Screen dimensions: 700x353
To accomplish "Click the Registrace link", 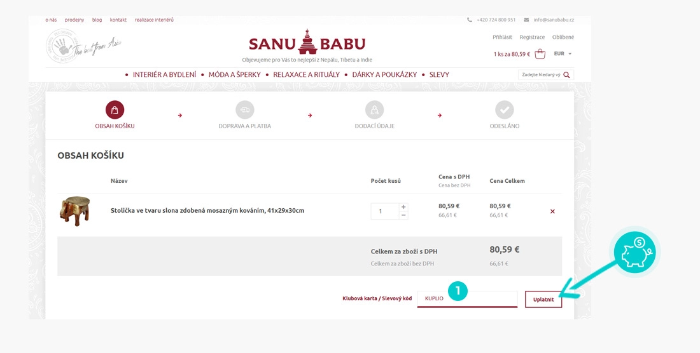I will 532,37.
